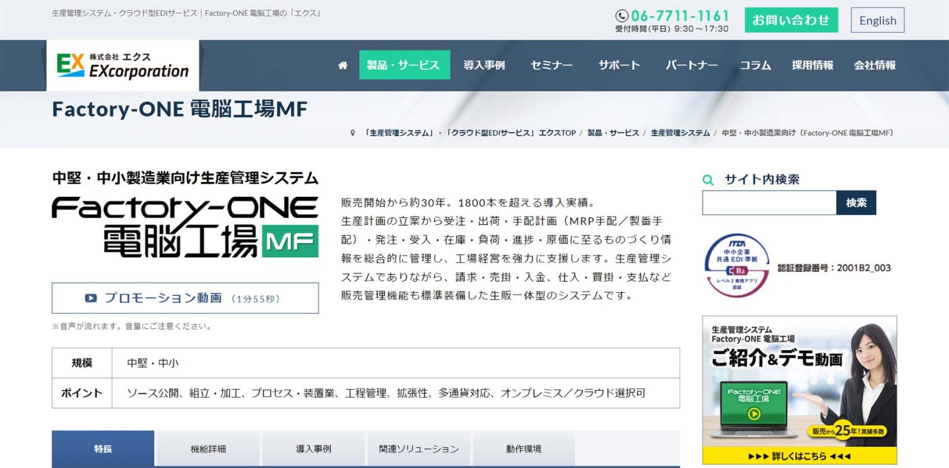Click the magnifying glass icon next to サイト内検索

[x=708, y=180]
